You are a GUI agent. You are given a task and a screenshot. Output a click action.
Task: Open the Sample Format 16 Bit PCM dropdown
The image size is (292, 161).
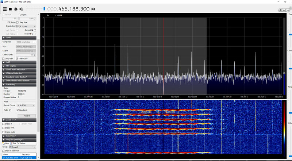[x=26, y=106]
